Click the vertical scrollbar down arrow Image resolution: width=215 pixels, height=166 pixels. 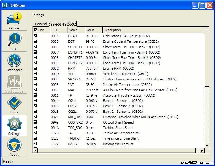(207, 146)
